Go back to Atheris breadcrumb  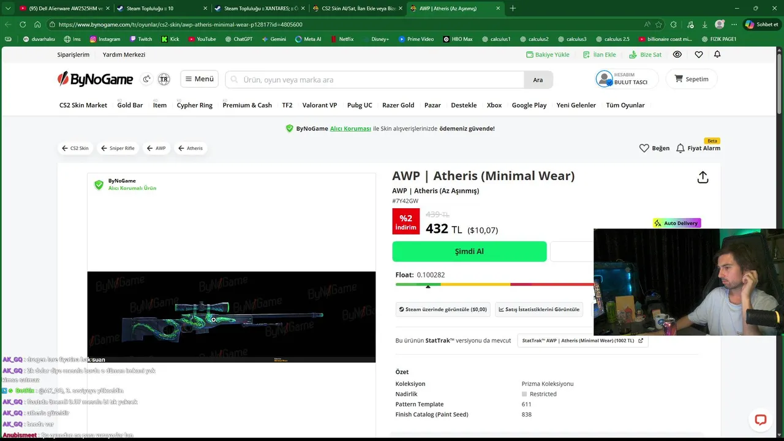coord(190,148)
